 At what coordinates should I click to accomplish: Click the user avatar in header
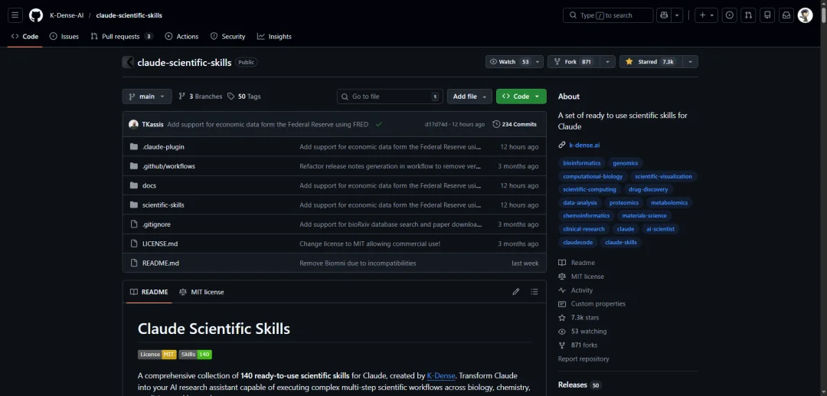[805, 15]
